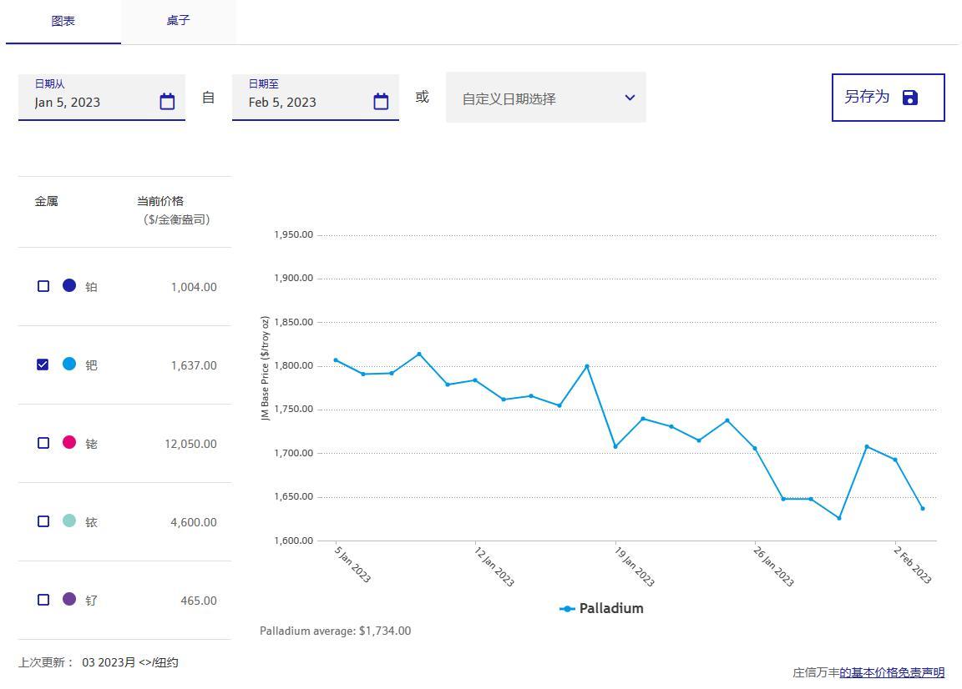Expand the 自定义日期选择 dropdown
The width and height of the screenshot is (962, 689).
(x=534, y=98)
